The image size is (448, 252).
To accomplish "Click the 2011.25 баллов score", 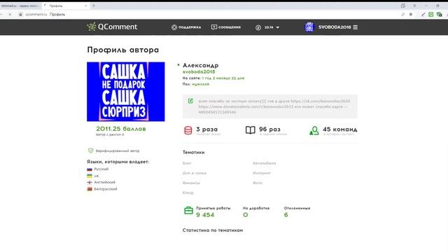I will [121, 129].
